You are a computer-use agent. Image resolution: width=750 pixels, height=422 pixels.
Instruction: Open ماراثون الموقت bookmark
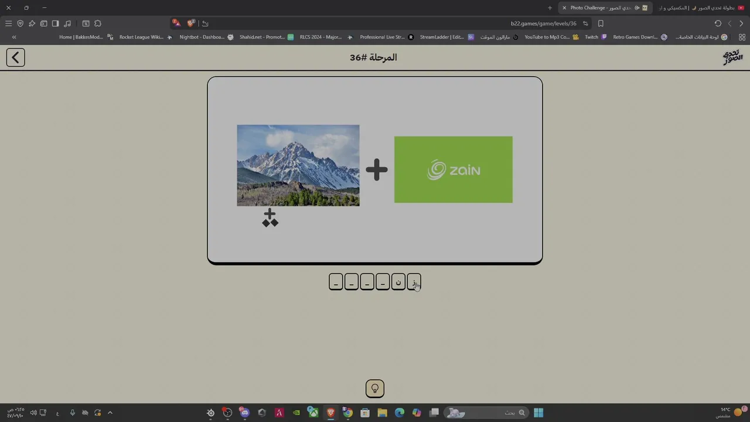point(499,37)
